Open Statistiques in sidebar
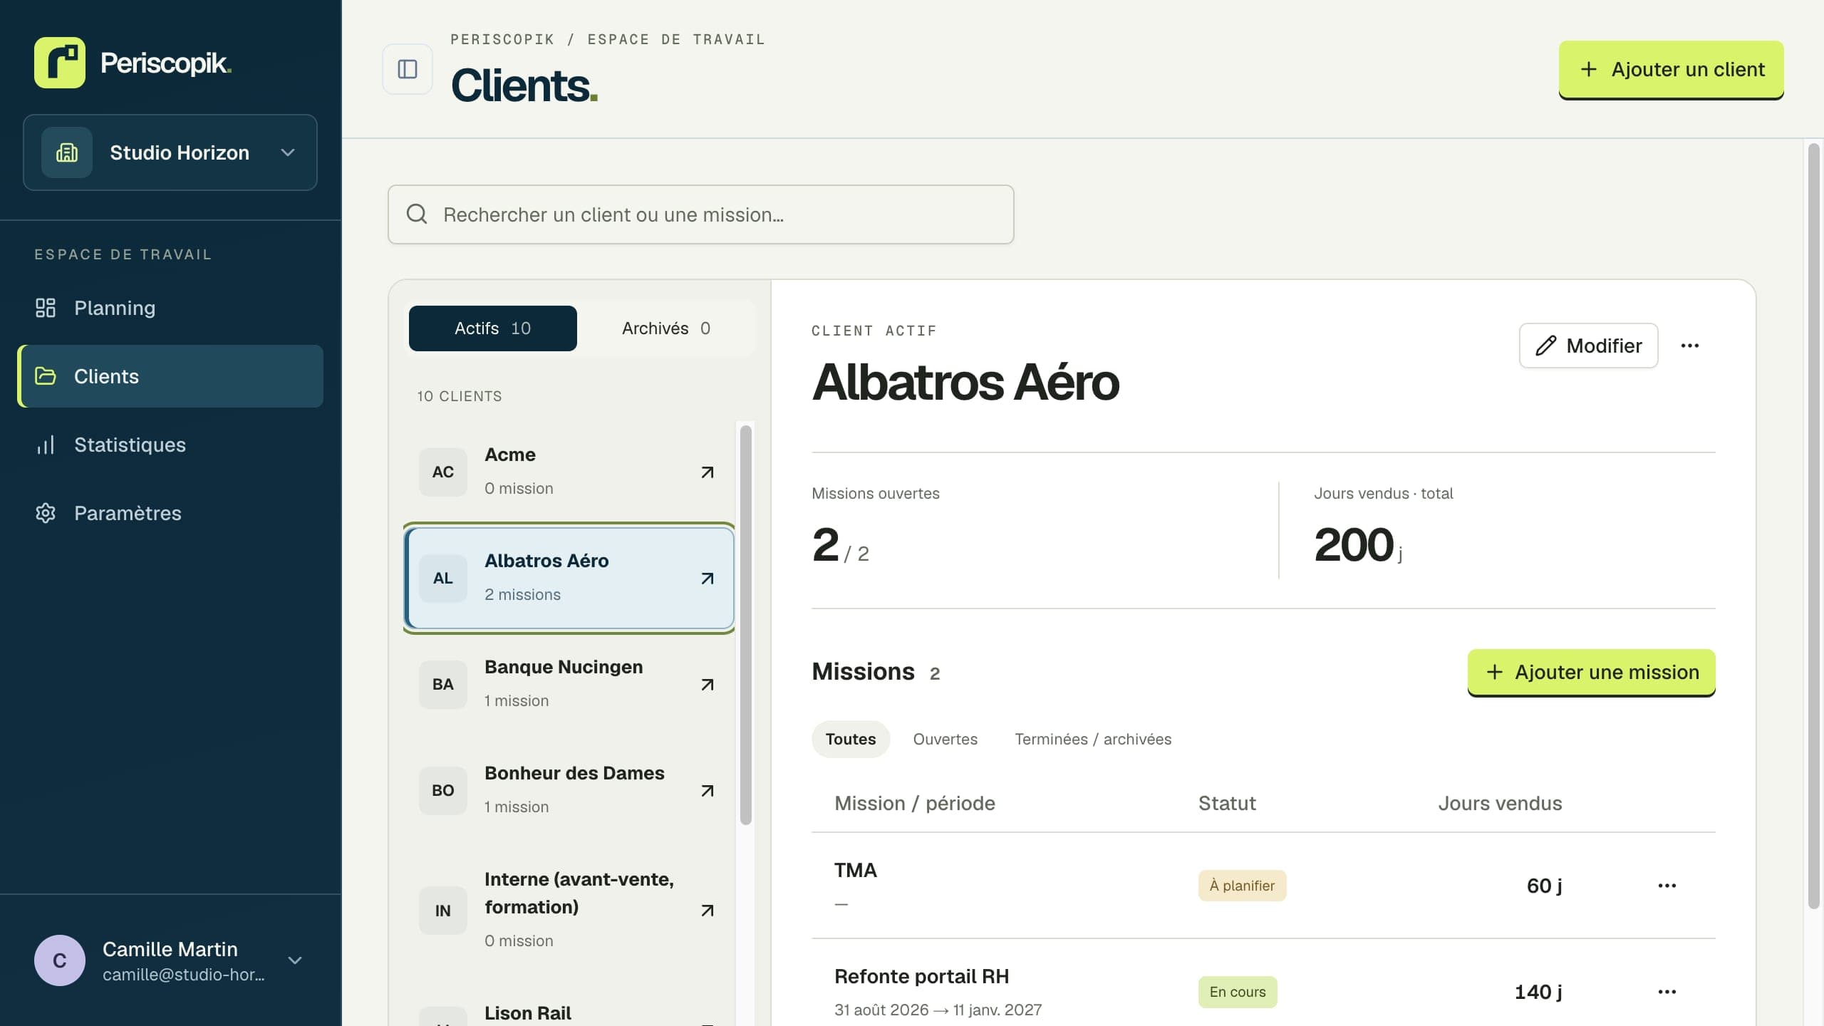Image resolution: width=1824 pixels, height=1026 pixels. [x=170, y=445]
